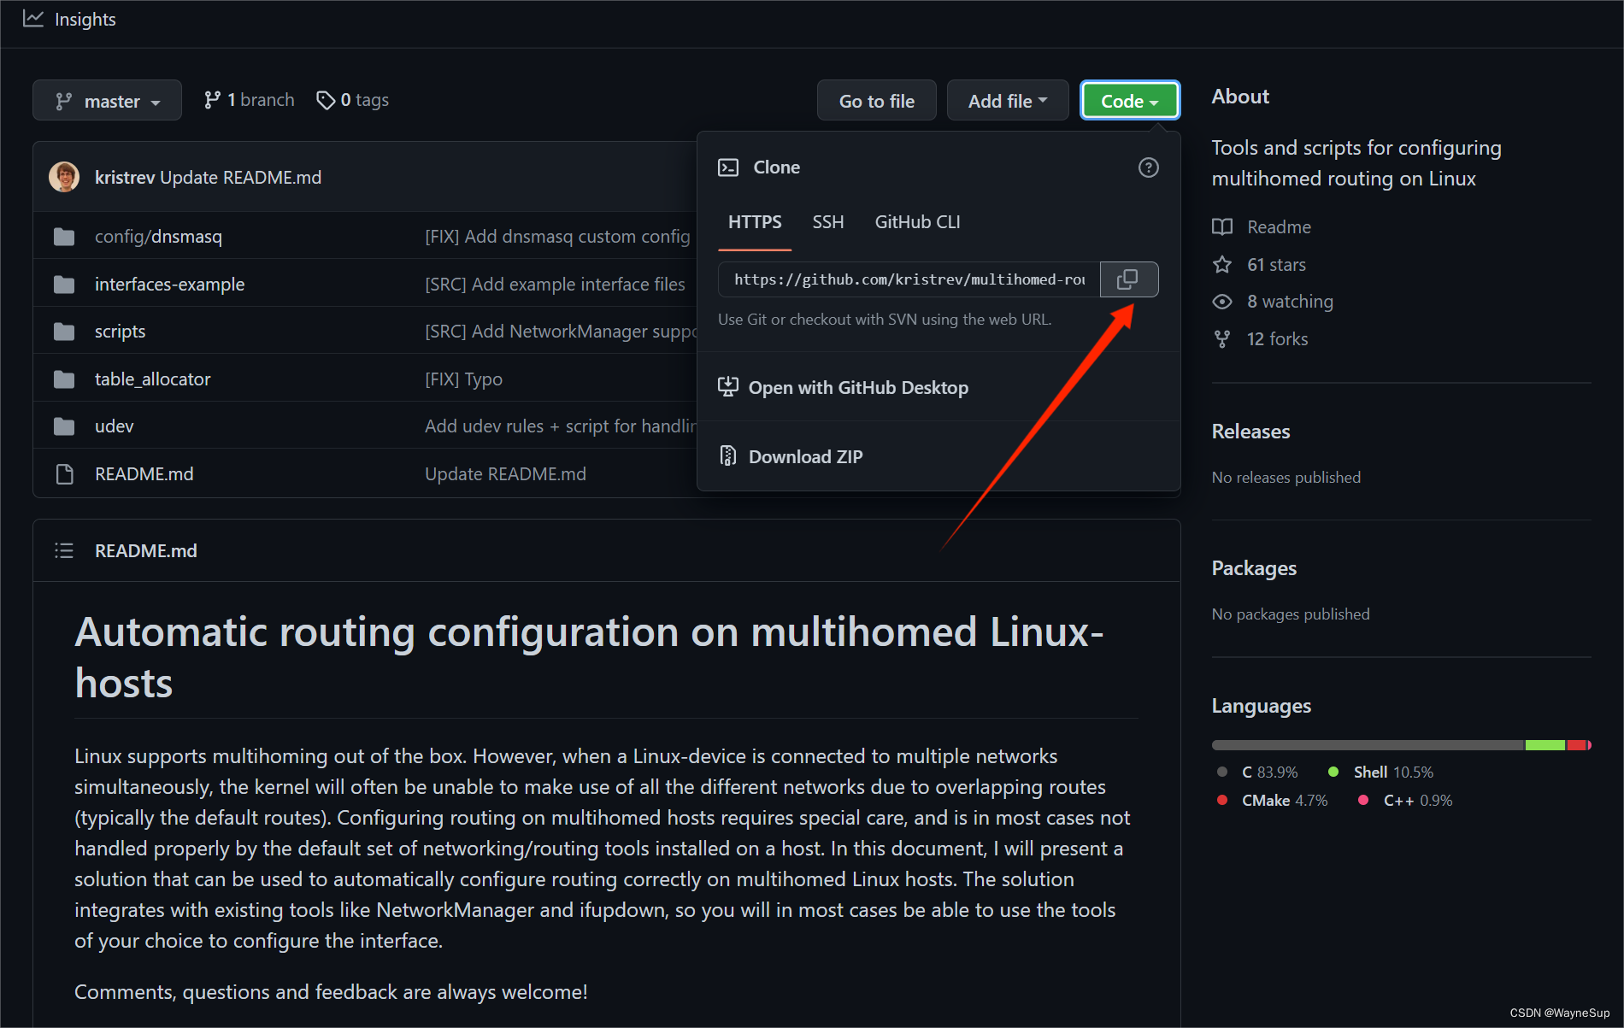Open the interfaces-example folder
The image size is (1624, 1028).
pyautogui.click(x=168, y=284)
